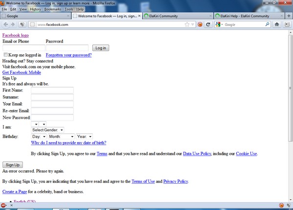Open a new tab with the plus button
The image size is (293, 210).
289,16
